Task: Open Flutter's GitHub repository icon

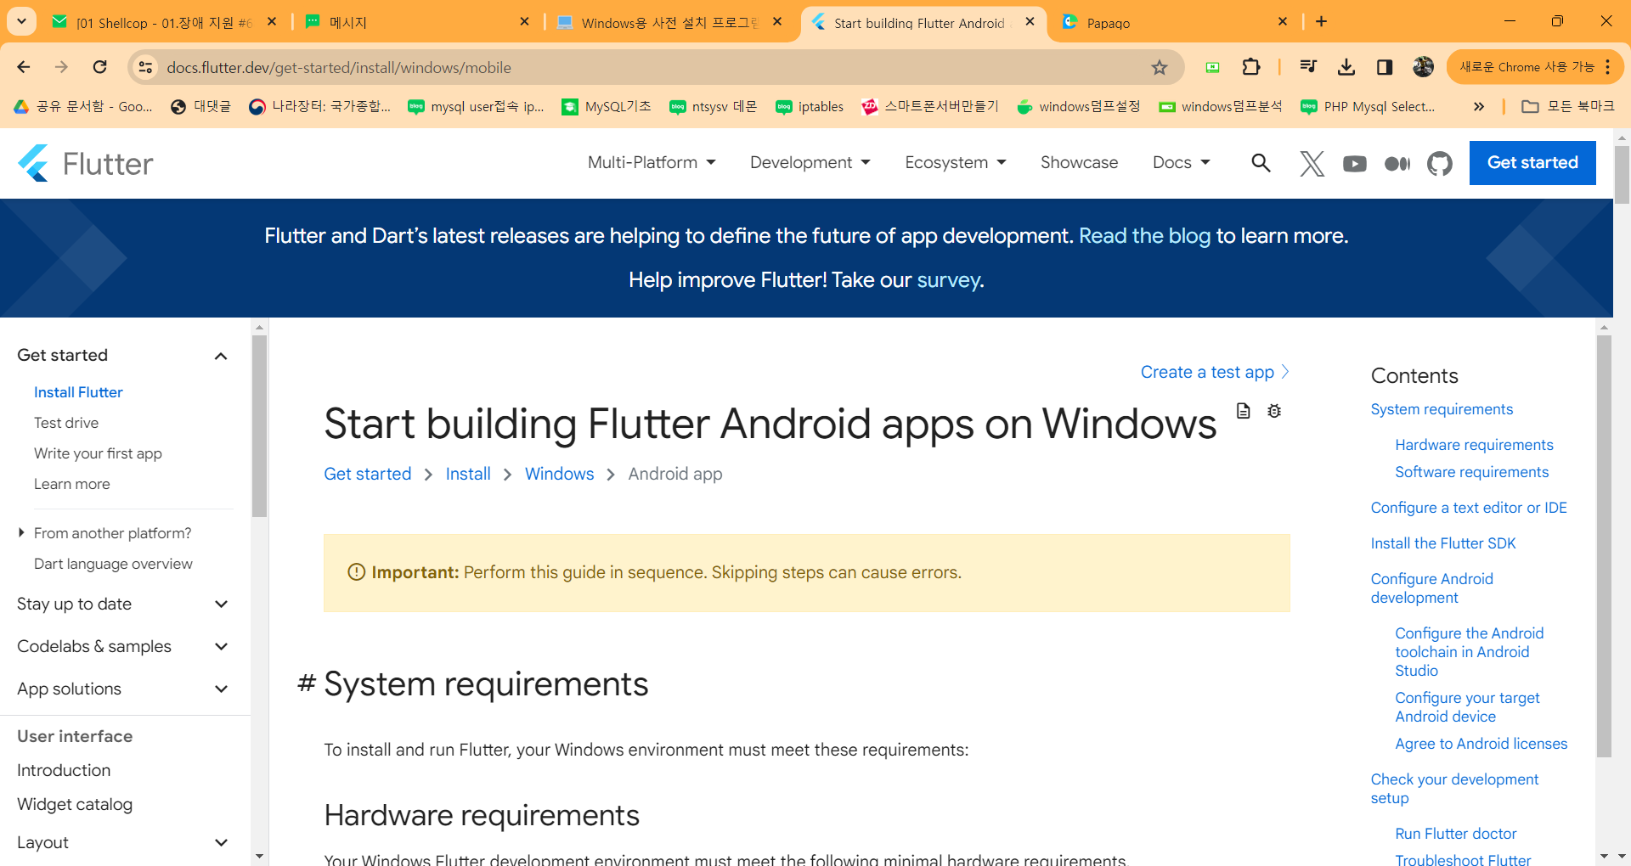Action: click(1439, 163)
